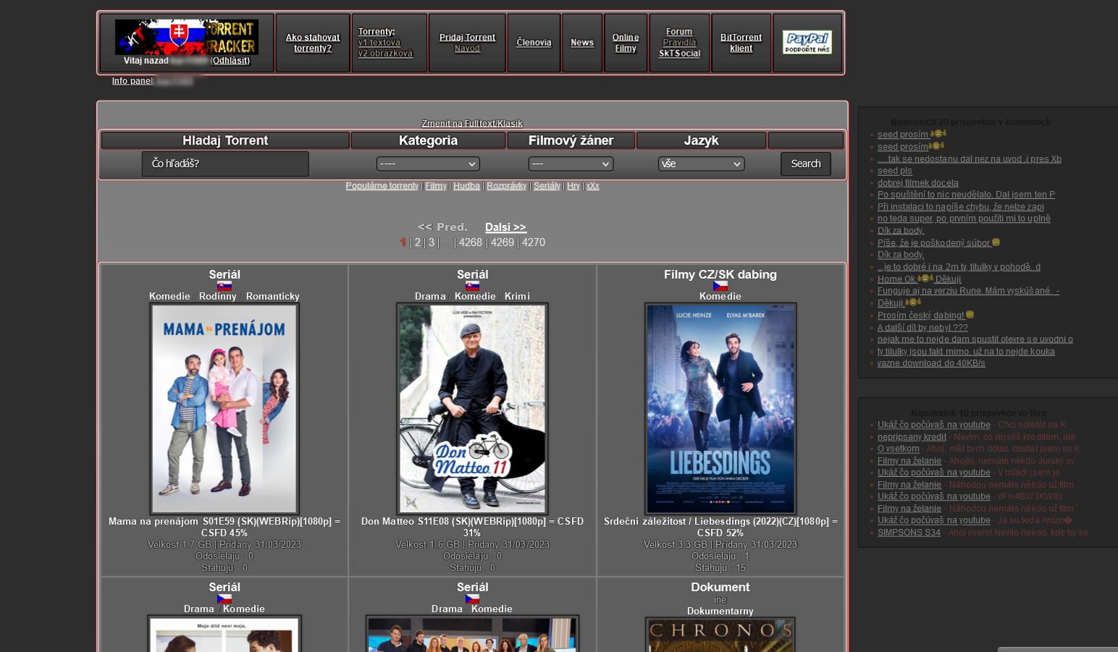This screenshot has height=652, width=1118.
Task: Click Czech flag under Filmy CZ/SK dabing
Action: pos(720,286)
